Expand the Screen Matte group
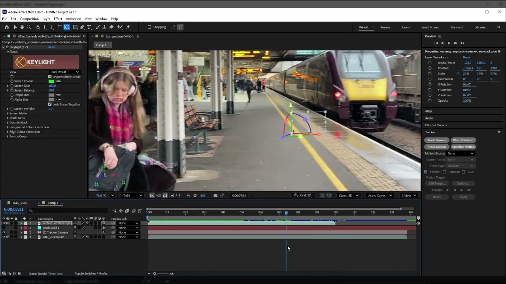 [x=8, y=114]
